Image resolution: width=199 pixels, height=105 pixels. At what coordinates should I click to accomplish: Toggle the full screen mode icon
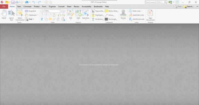click(x=177, y=2)
